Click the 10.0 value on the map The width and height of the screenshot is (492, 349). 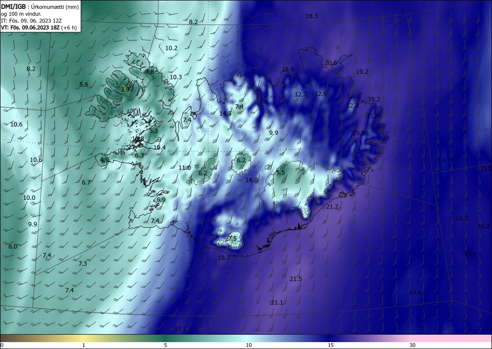pyautogui.click(x=29, y=198)
